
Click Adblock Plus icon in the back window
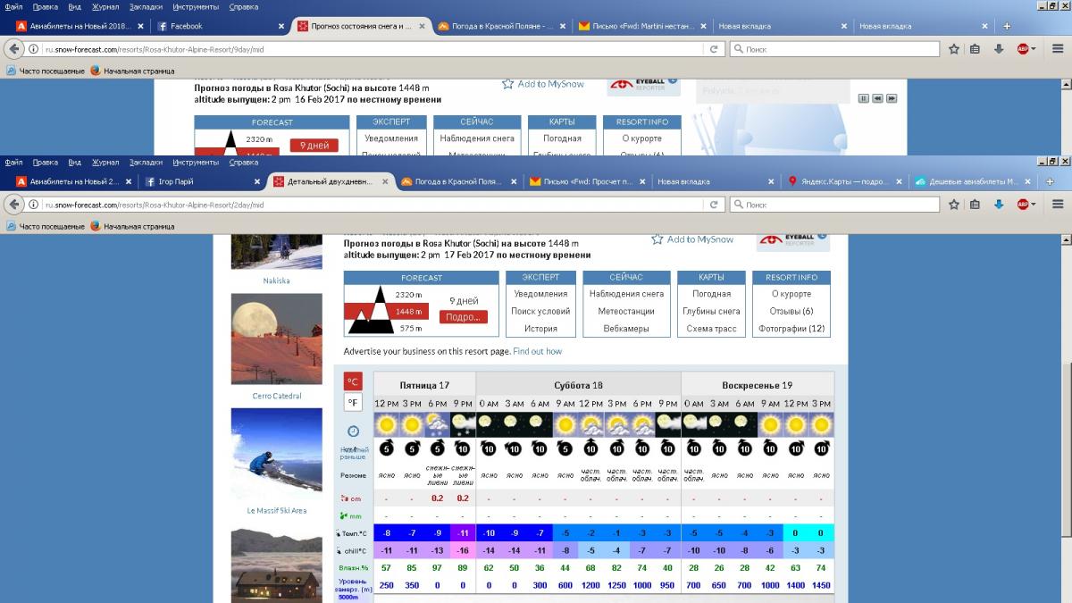click(1023, 49)
